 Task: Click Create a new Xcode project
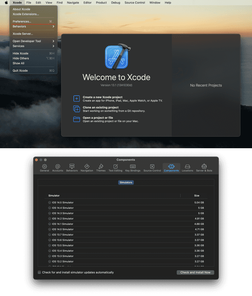click(103, 97)
